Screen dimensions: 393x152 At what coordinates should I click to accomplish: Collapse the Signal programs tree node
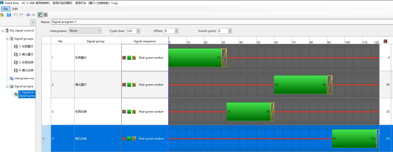tap(7, 86)
